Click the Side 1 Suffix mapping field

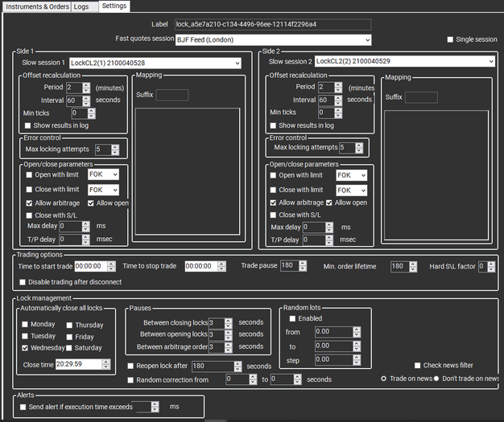171,95
